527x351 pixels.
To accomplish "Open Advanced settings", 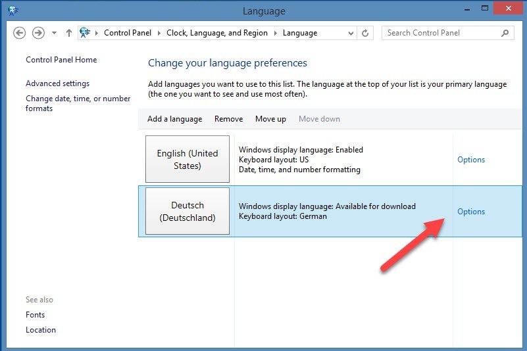I will [x=57, y=83].
